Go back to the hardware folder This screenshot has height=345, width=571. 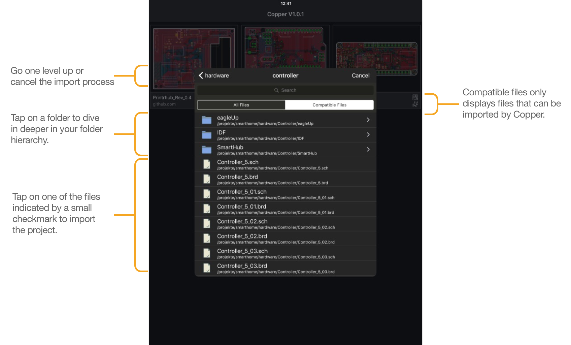pos(214,75)
